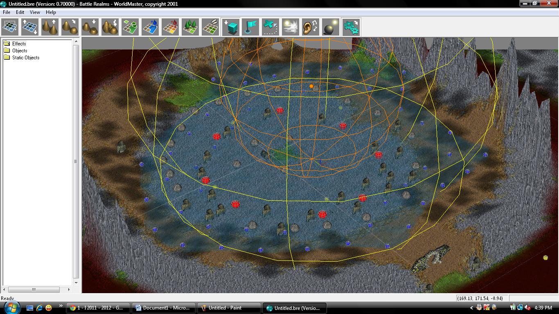
Task: Click the tree panel horizontal scrollbar thumb
Action: (x=34, y=289)
